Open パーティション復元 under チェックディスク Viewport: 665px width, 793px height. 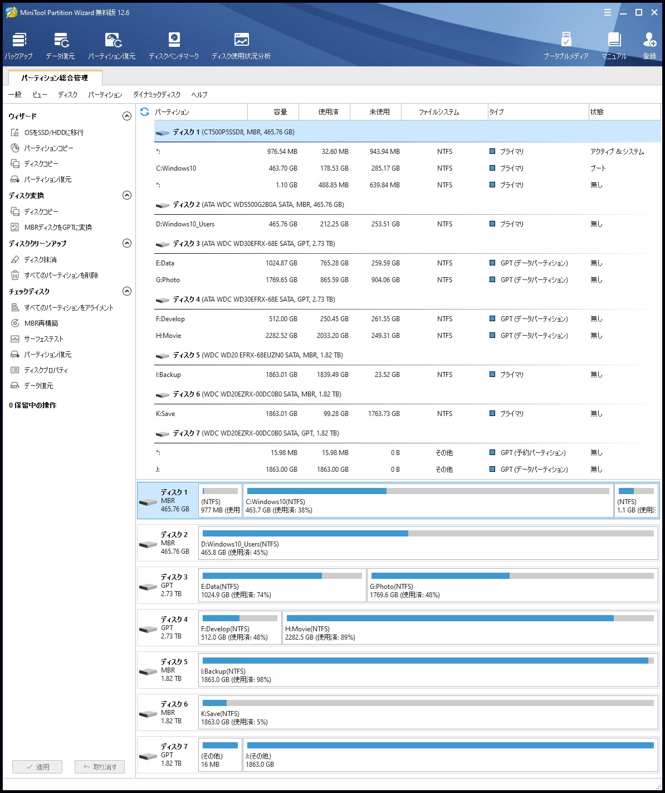coord(41,355)
